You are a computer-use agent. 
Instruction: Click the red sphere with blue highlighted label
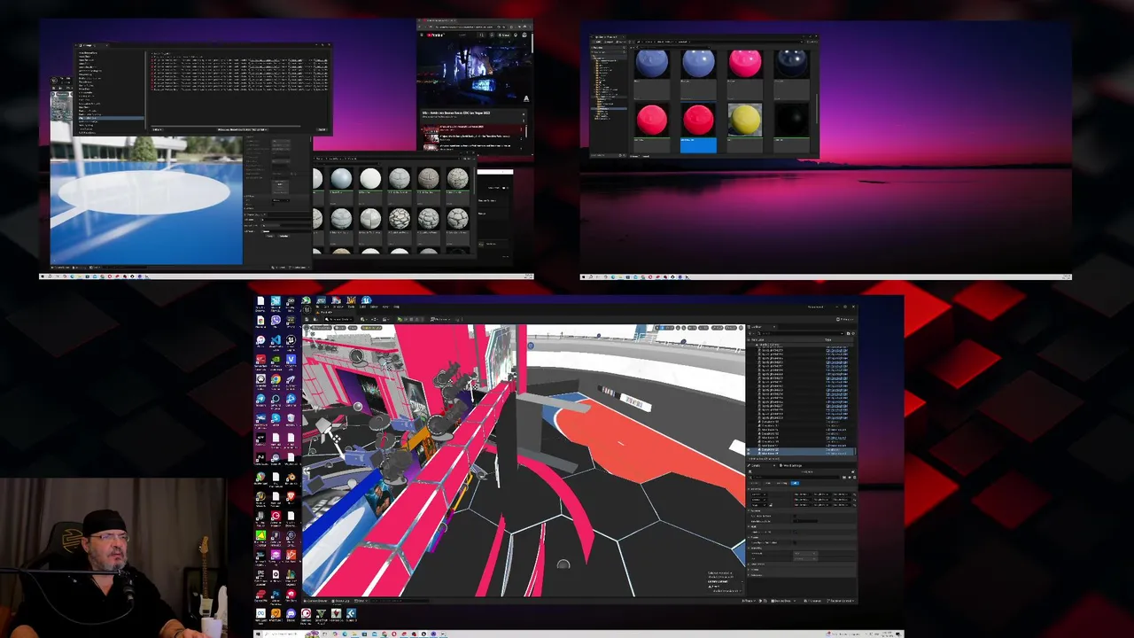pyautogui.click(x=698, y=120)
